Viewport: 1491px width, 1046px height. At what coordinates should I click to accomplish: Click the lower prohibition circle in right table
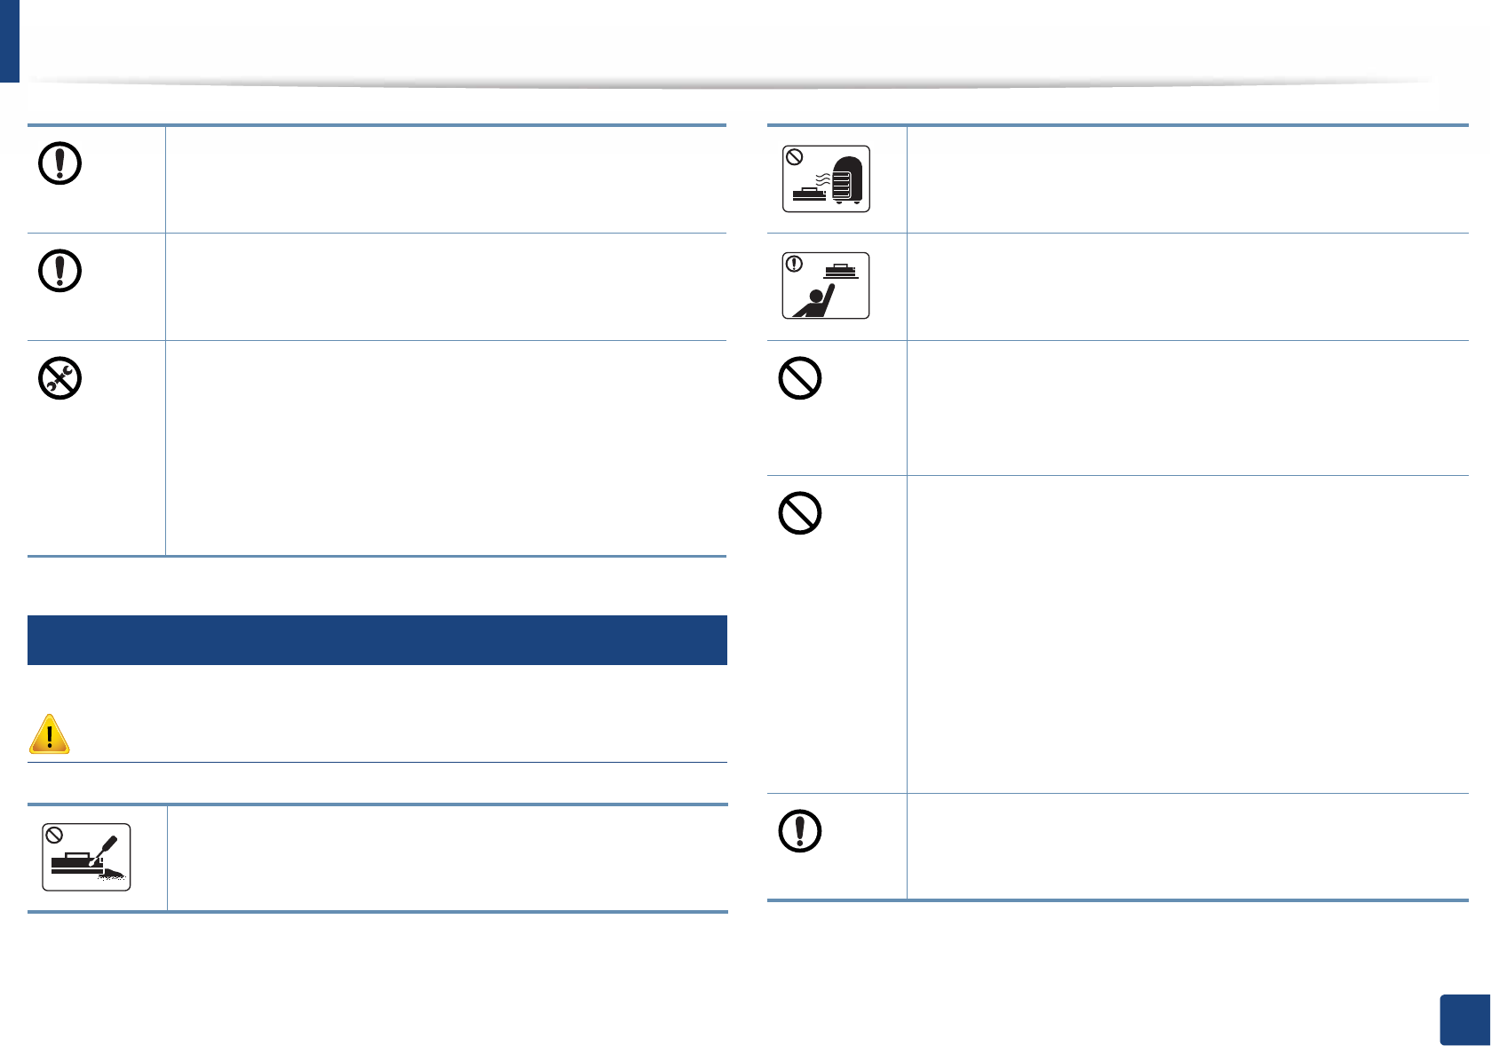tap(799, 513)
